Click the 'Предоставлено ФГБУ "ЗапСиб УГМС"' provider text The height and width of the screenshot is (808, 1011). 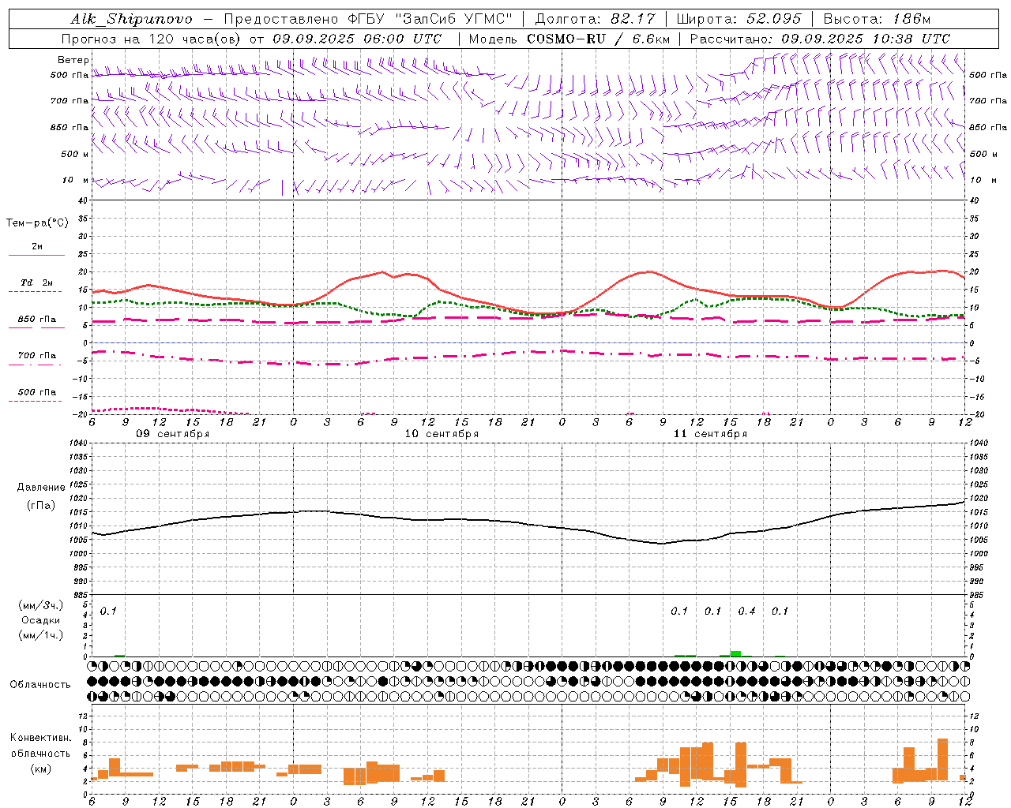click(x=369, y=19)
